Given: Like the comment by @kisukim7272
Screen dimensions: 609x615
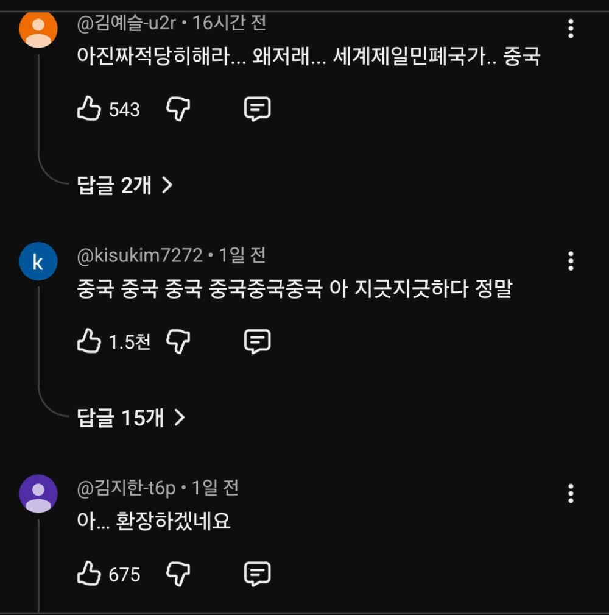Looking at the screenshot, I should pyautogui.click(x=89, y=342).
